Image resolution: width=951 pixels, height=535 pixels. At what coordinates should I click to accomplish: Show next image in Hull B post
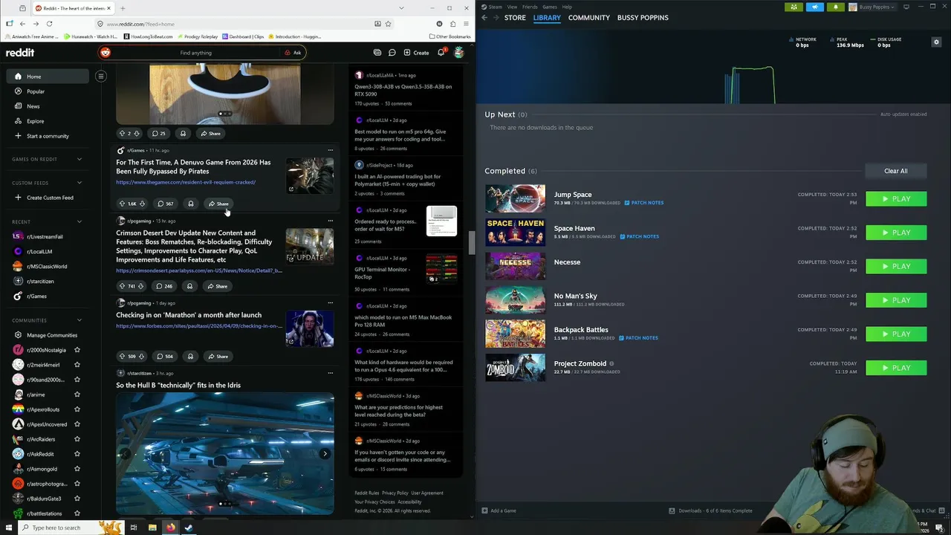[x=325, y=454]
